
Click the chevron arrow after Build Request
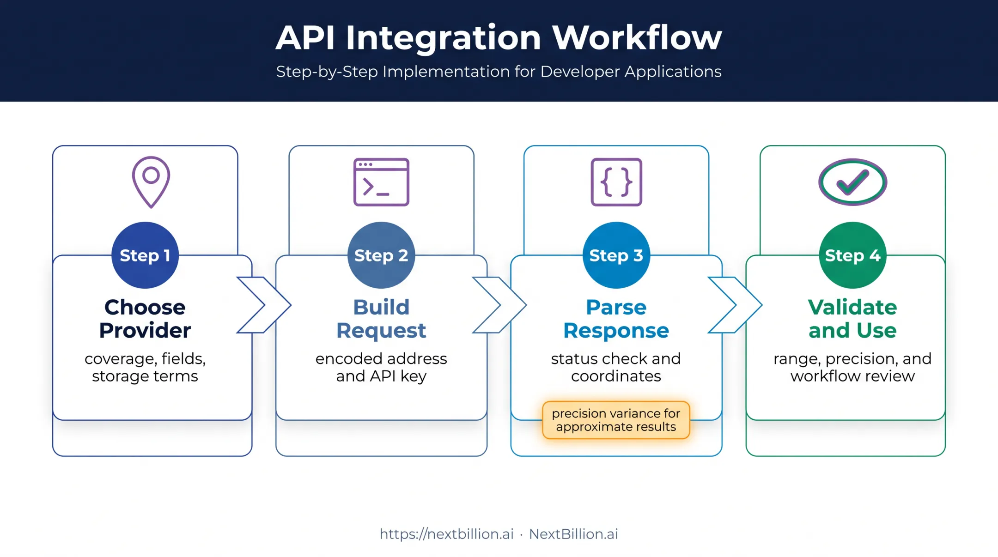coord(499,305)
